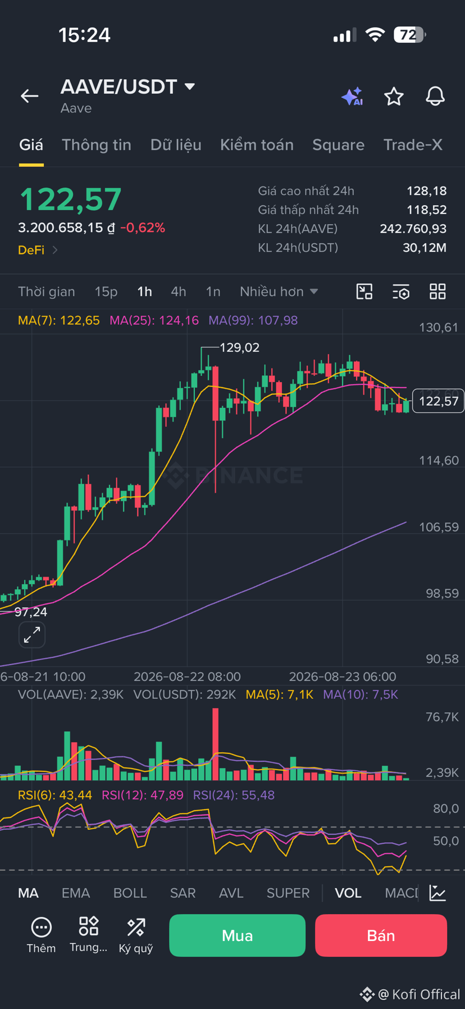Toggle the BOLL indicator

[x=130, y=893]
